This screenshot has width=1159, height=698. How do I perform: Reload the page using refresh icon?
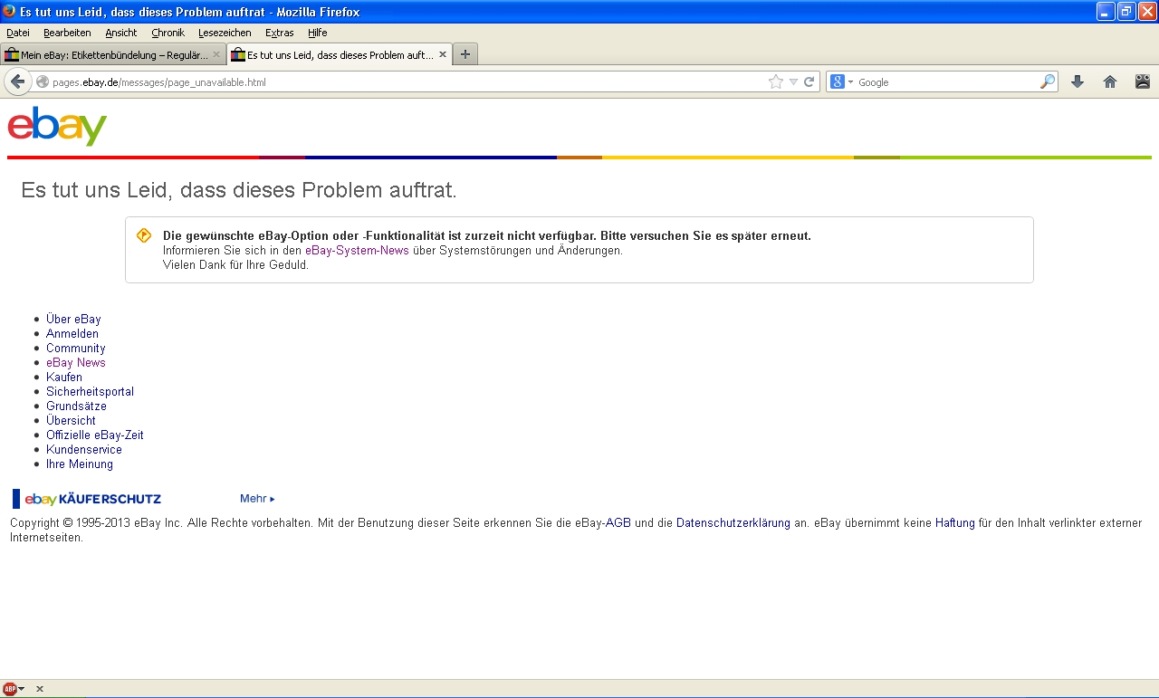pos(809,81)
